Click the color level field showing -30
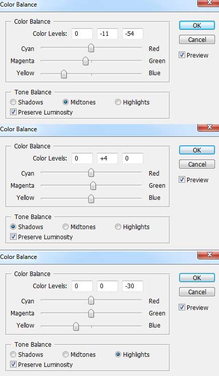The image size is (219, 376). point(133,286)
